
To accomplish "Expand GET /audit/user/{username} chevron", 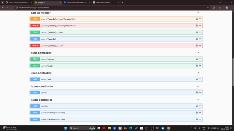I will click(200, 113).
